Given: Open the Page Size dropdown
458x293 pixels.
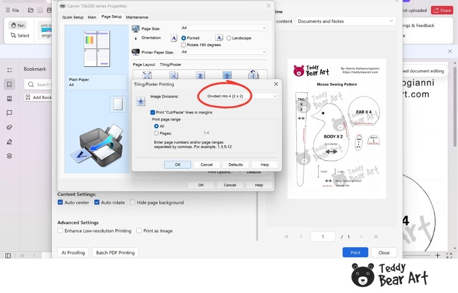Looking at the screenshot, I should [x=224, y=28].
